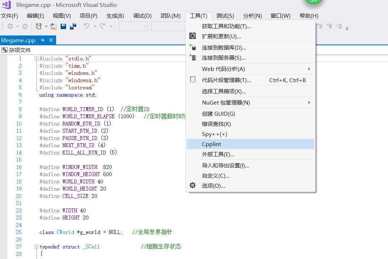Image resolution: width=388 pixels, height=259 pixels.
Task: Click the Connect to Database icon
Action: point(193,47)
